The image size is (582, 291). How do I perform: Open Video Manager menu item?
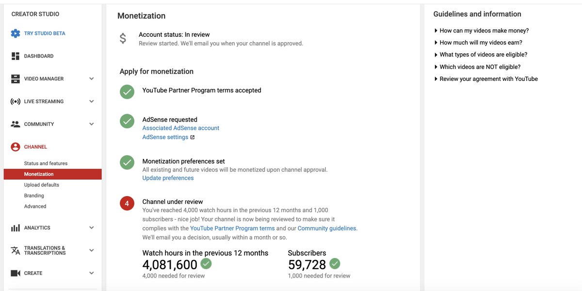[44, 79]
